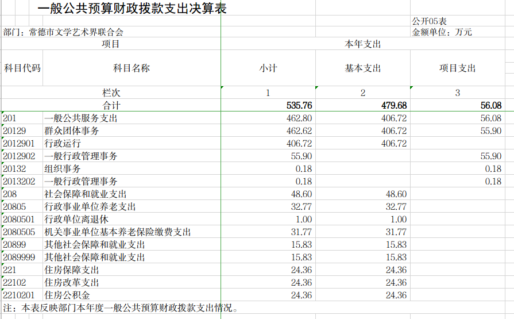Click column number 3 in the 栏次 row
The image size is (514, 319).
pyautogui.click(x=458, y=93)
